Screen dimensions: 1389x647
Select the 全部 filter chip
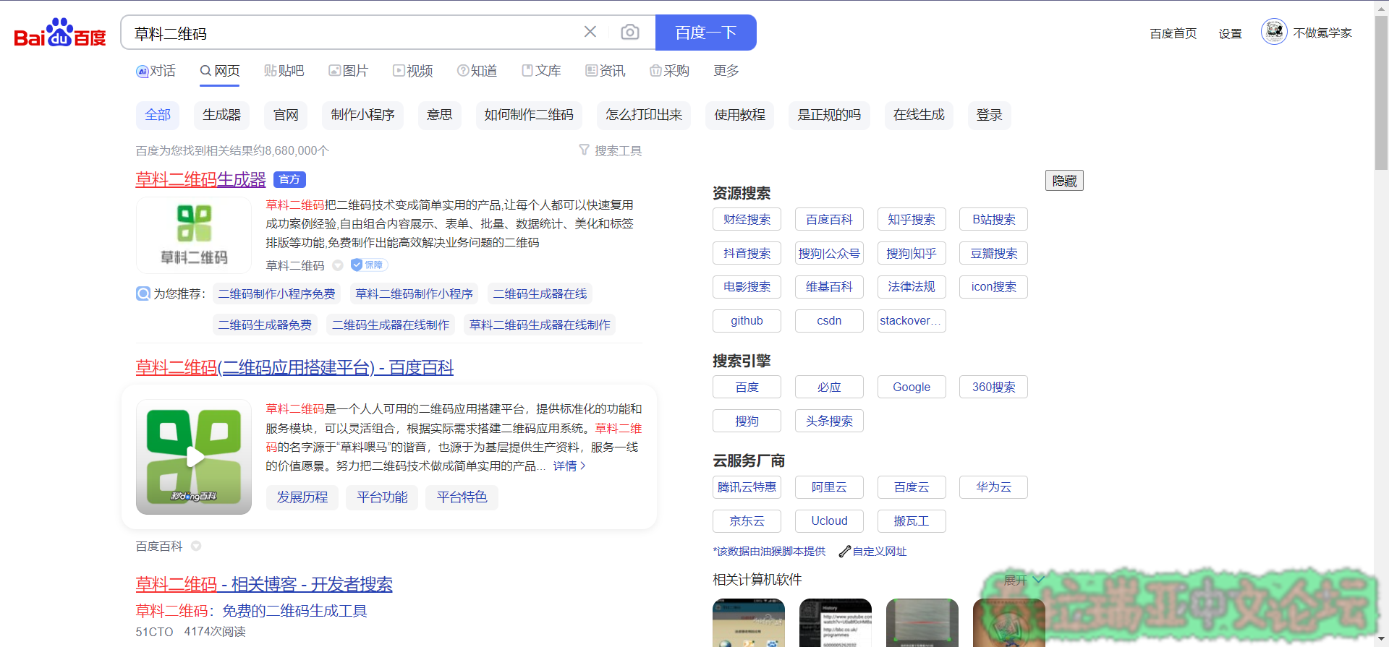158,115
